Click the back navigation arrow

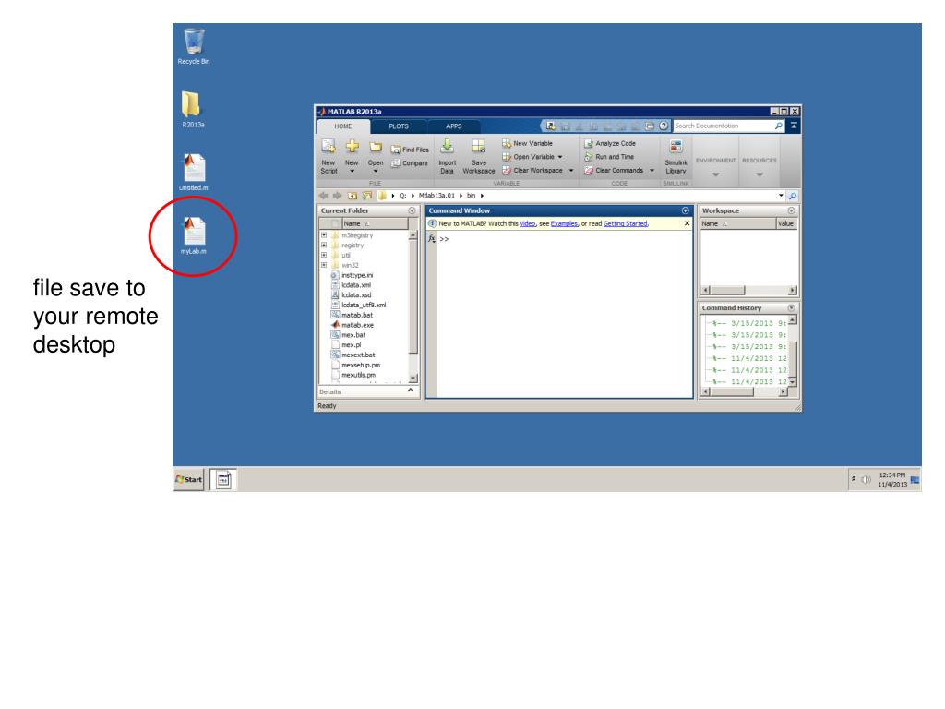(324, 196)
